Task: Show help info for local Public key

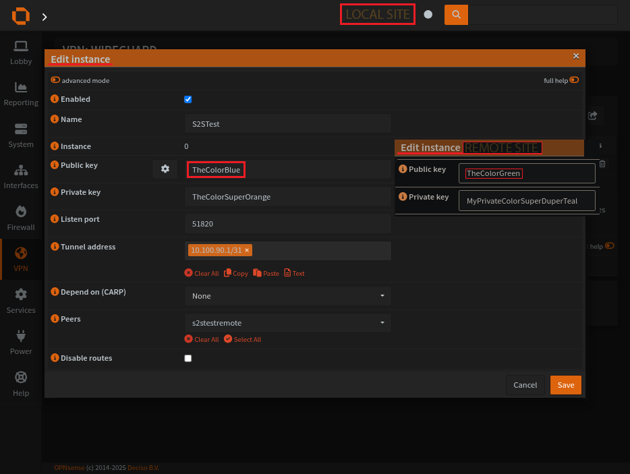Action: click(55, 165)
